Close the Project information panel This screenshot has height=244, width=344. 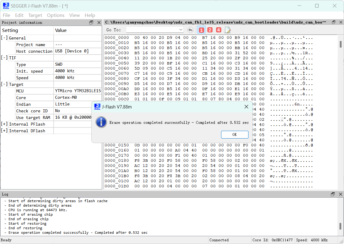coord(99,22)
